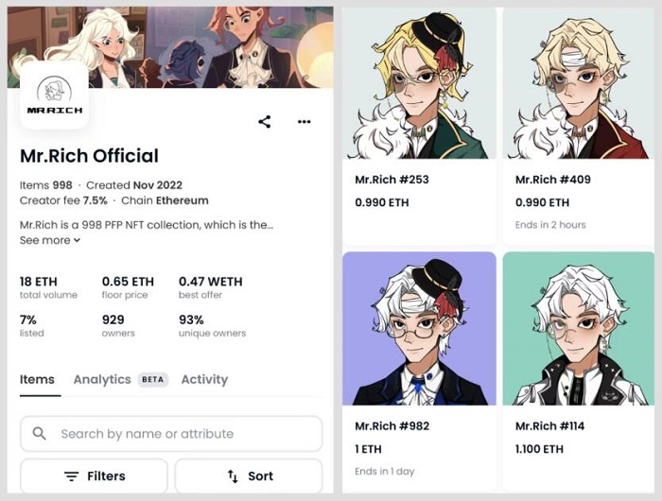Click the MR RICH collection logo
The image size is (662, 501).
point(55,95)
